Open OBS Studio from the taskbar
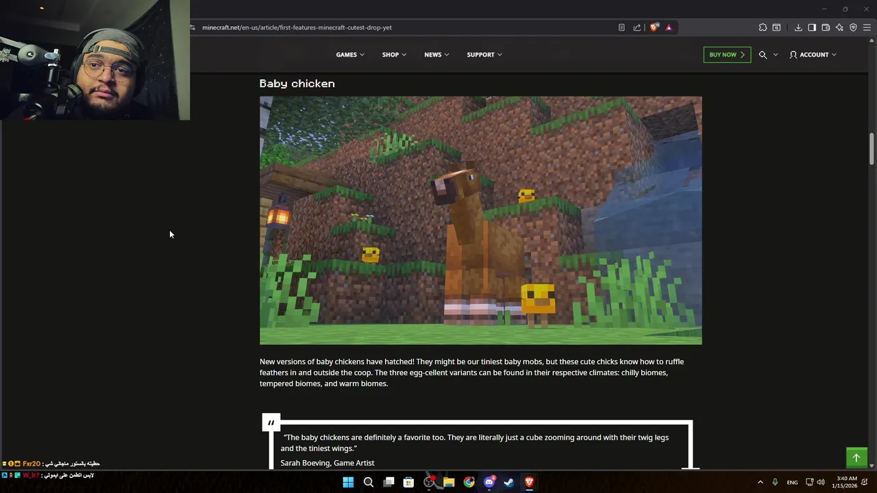The height and width of the screenshot is (493, 877). (429, 482)
